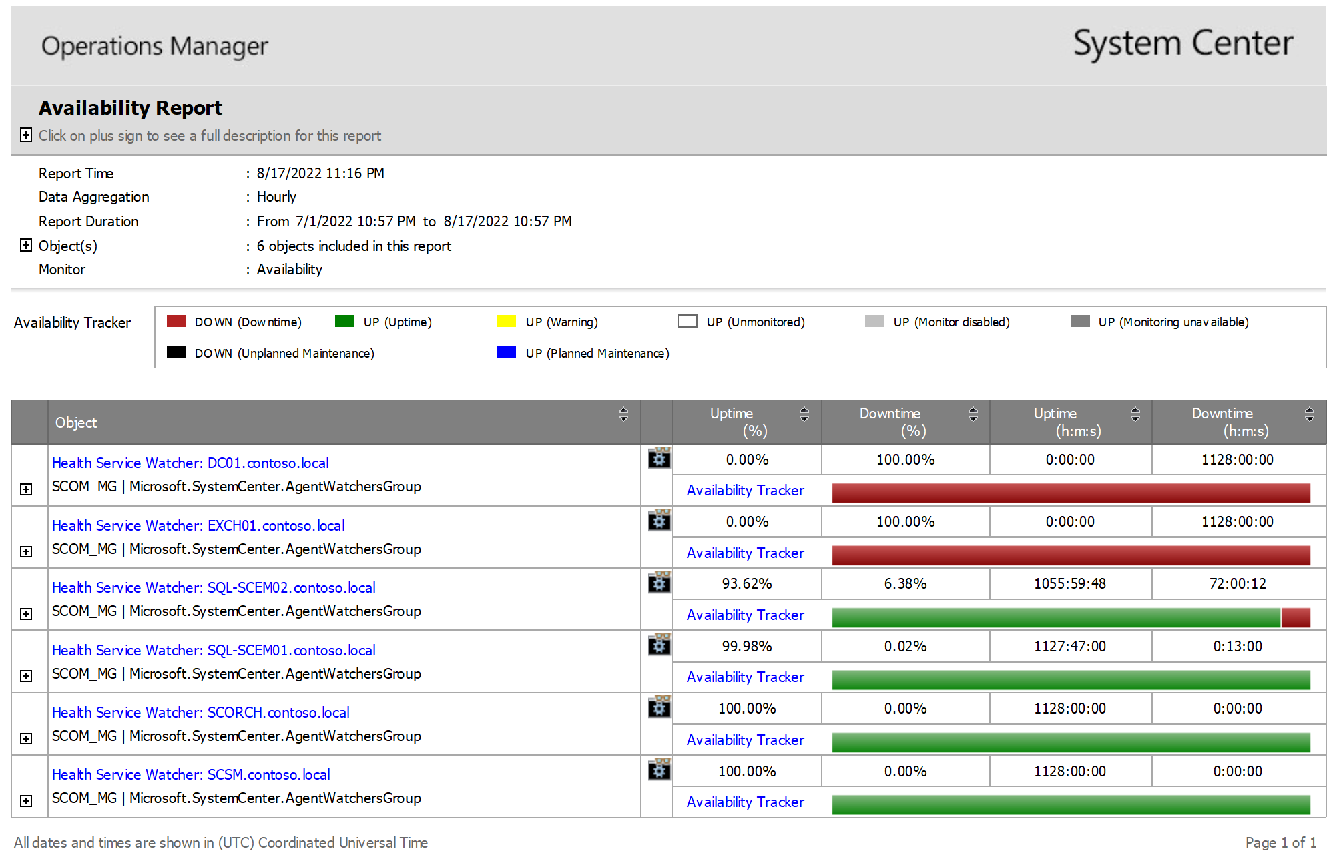Click the green UP (Uptime) legend swatch

[344, 321]
